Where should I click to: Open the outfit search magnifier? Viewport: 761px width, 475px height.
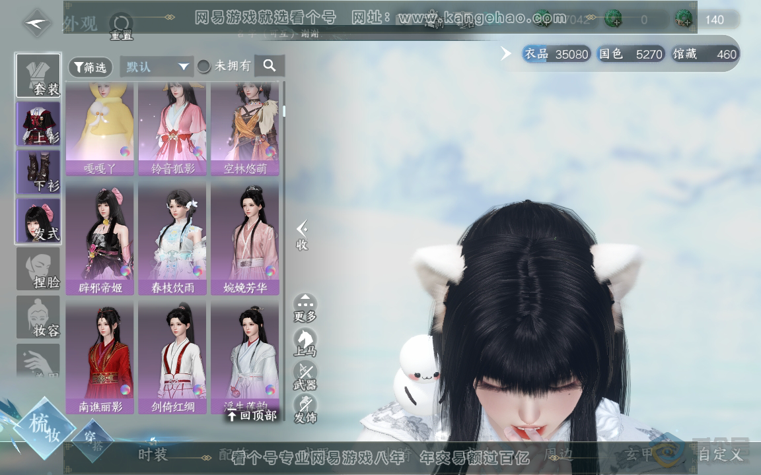click(x=270, y=65)
